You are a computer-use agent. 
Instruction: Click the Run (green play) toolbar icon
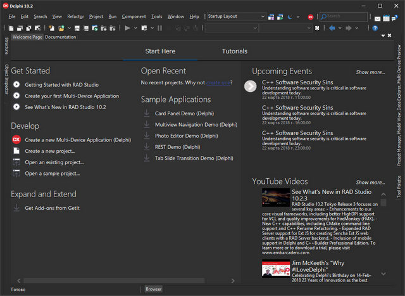127,28
